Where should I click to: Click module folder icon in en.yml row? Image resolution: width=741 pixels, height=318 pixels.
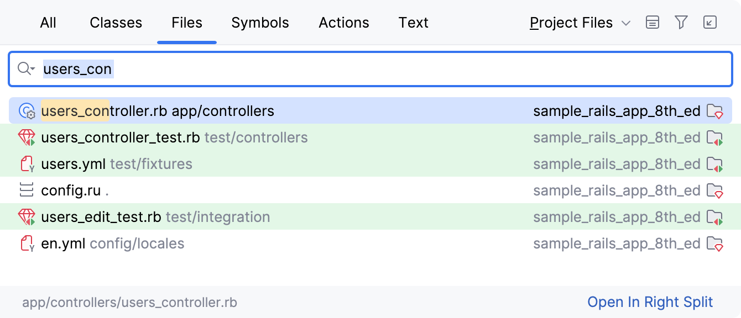point(715,244)
